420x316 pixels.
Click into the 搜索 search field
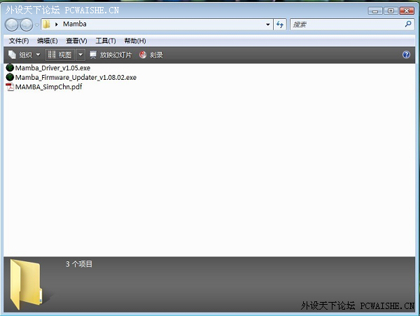pos(343,25)
